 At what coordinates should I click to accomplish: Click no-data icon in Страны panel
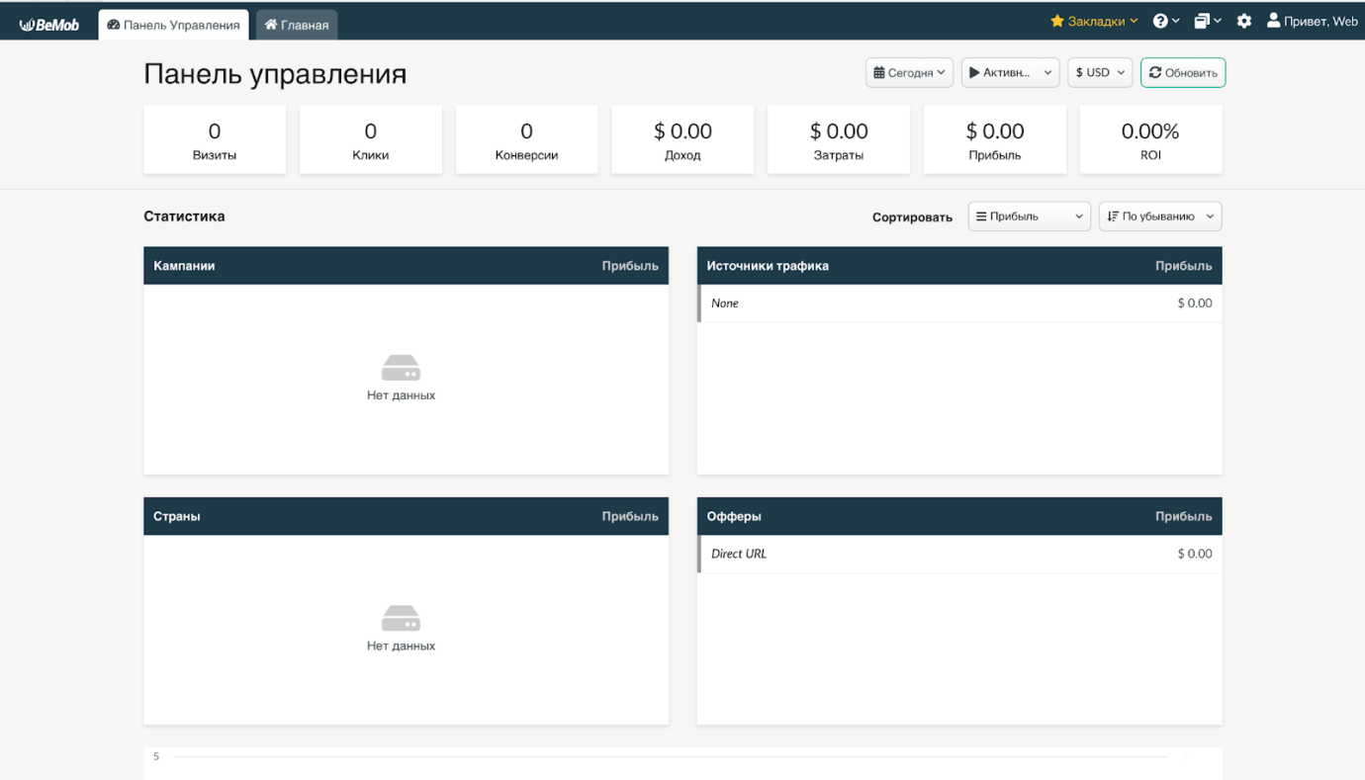[401, 618]
